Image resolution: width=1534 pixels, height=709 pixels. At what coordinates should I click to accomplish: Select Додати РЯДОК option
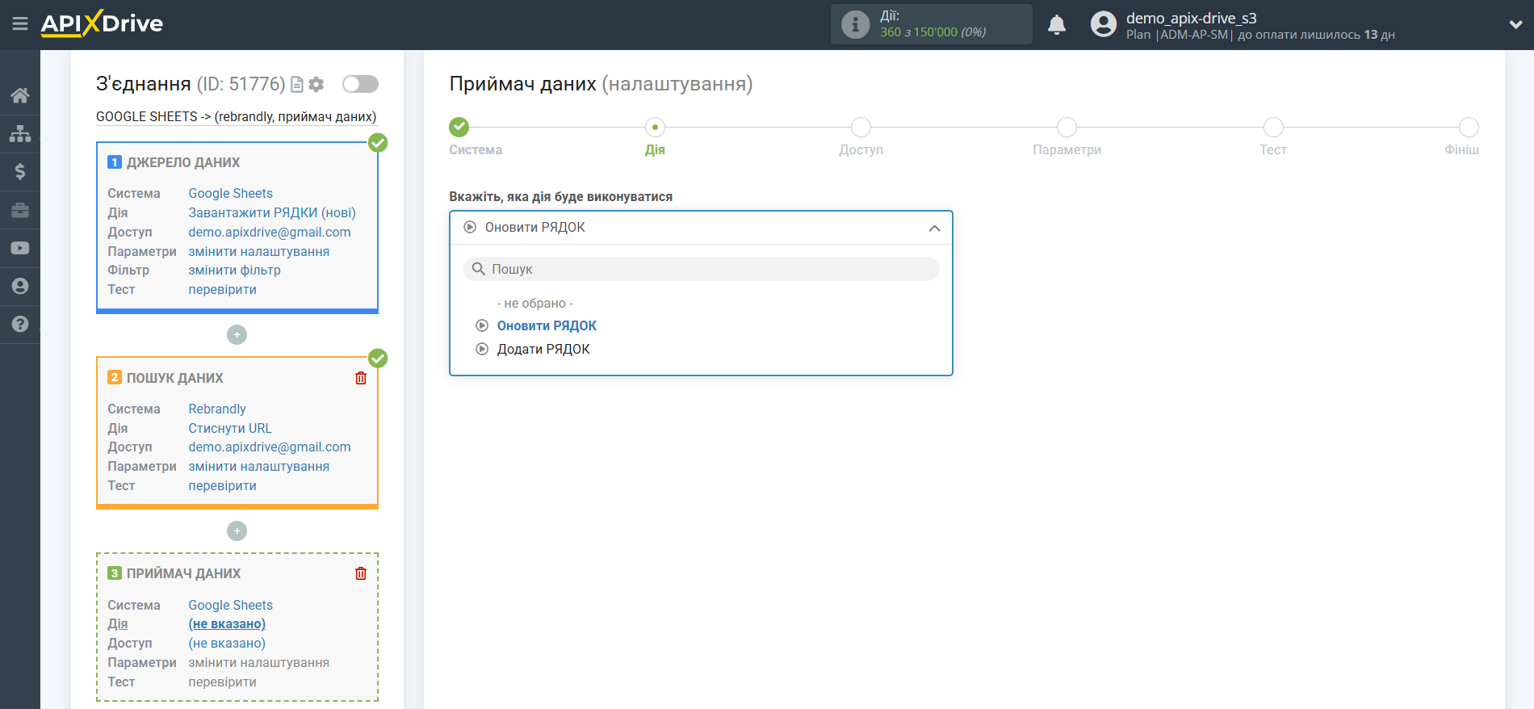pos(543,350)
